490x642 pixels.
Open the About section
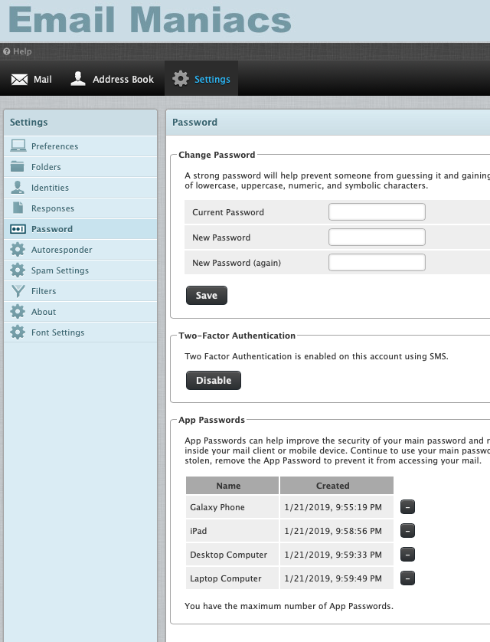pyautogui.click(x=80, y=312)
